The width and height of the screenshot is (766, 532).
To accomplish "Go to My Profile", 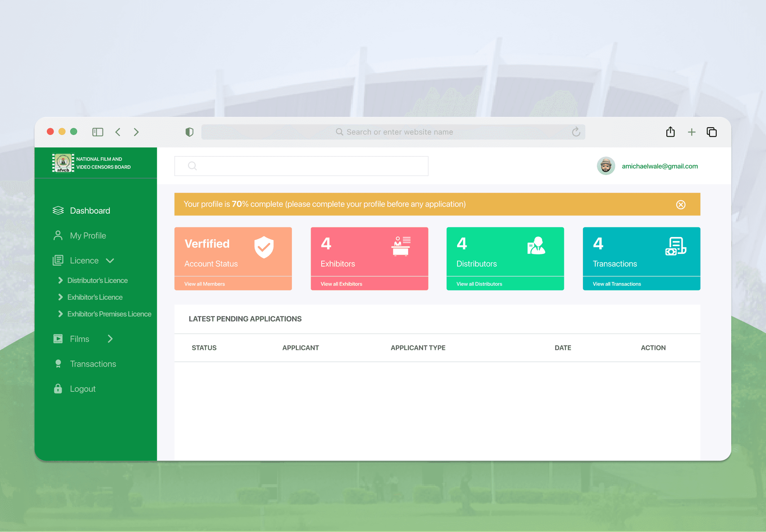I will pos(88,236).
